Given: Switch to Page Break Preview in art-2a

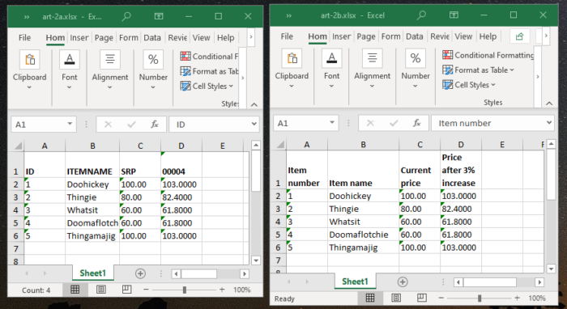Looking at the screenshot, I should (126, 290).
